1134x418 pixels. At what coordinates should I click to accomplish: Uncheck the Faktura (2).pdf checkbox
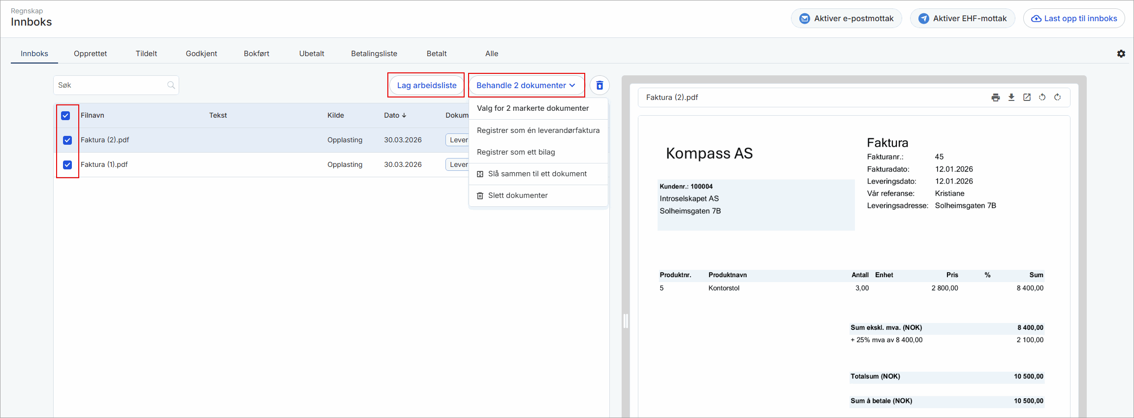point(67,140)
